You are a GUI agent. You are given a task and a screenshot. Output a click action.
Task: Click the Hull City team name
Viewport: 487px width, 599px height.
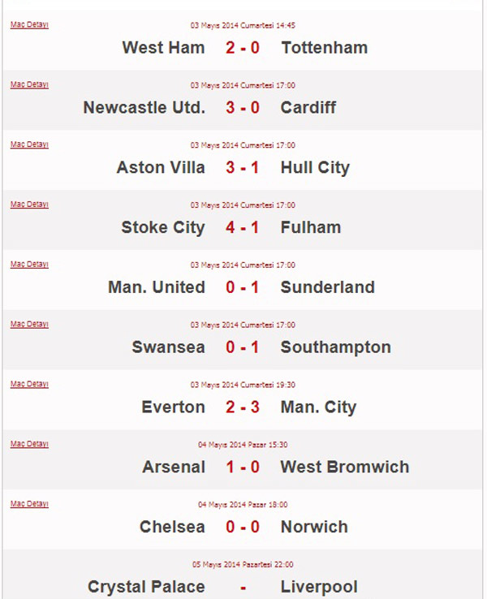[315, 168]
